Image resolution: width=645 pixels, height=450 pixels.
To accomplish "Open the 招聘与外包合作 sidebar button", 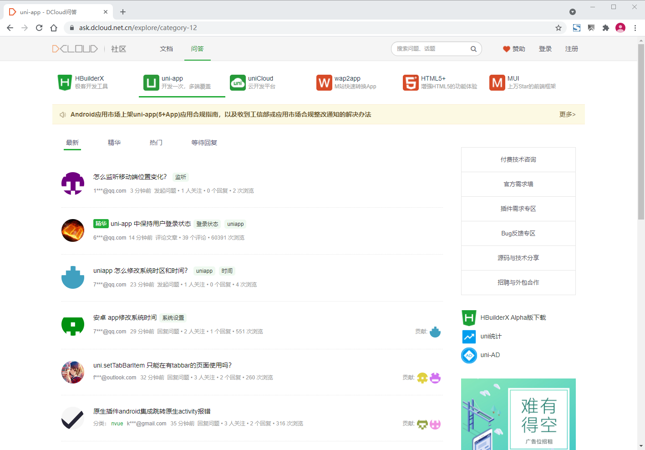I will click(518, 282).
